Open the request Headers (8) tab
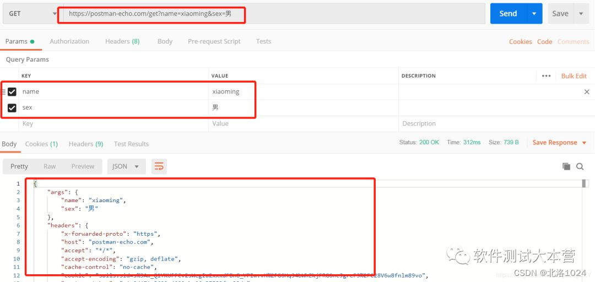Screen dimensions: 595x282 [122, 41]
